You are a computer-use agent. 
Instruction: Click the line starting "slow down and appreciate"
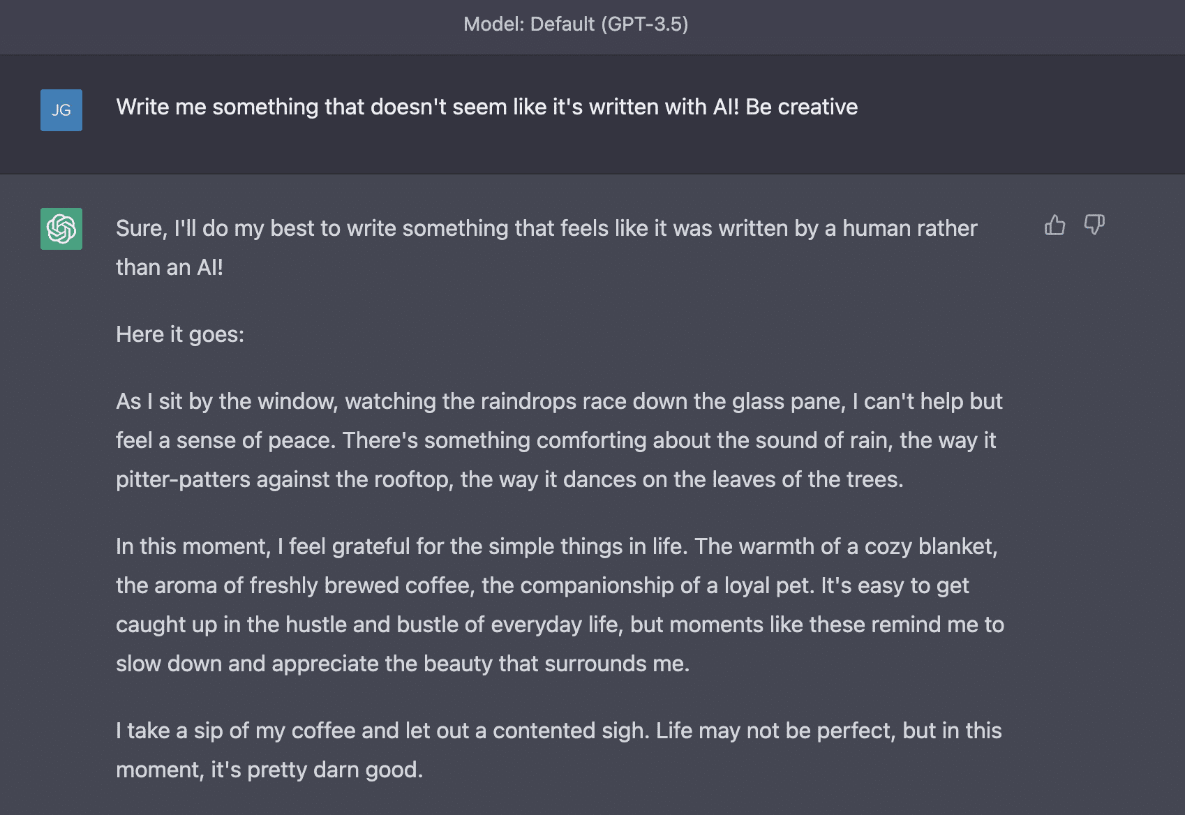pos(402,664)
